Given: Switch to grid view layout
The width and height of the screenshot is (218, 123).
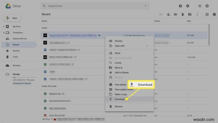Looking at the screenshot, I should [x=207, y=14].
